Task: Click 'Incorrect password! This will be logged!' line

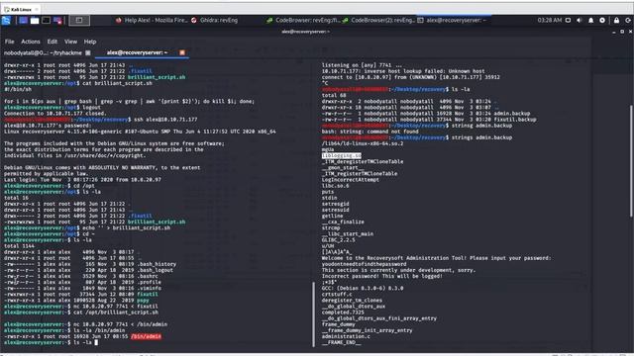Action: tap(381, 276)
